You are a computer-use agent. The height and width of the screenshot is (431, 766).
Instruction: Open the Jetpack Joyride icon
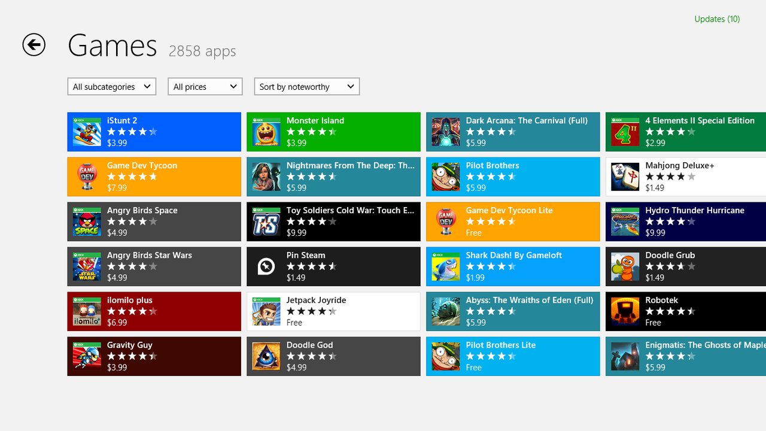266,311
